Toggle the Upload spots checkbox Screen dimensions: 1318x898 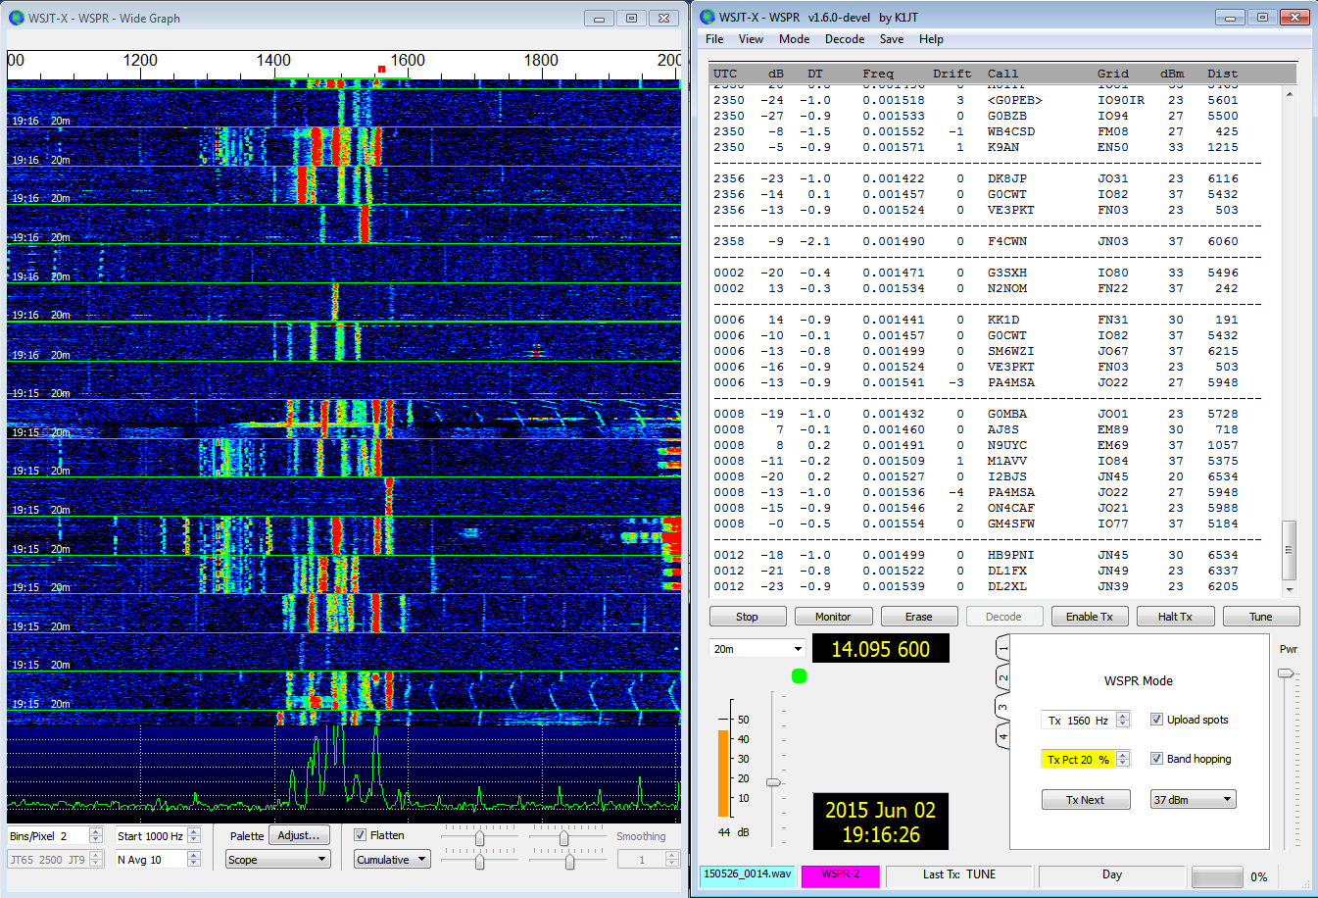pyautogui.click(x=1156, y=720)
